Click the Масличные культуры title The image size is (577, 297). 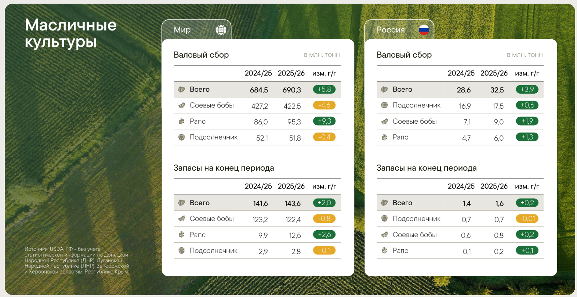pos(70,33)
